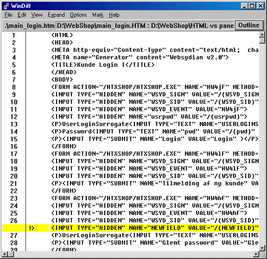
Task: Select line 26 WSYD_SID hidden input
Action: 155,221
